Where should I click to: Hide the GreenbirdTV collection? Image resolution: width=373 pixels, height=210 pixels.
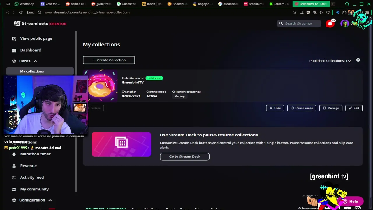[275, 108]
